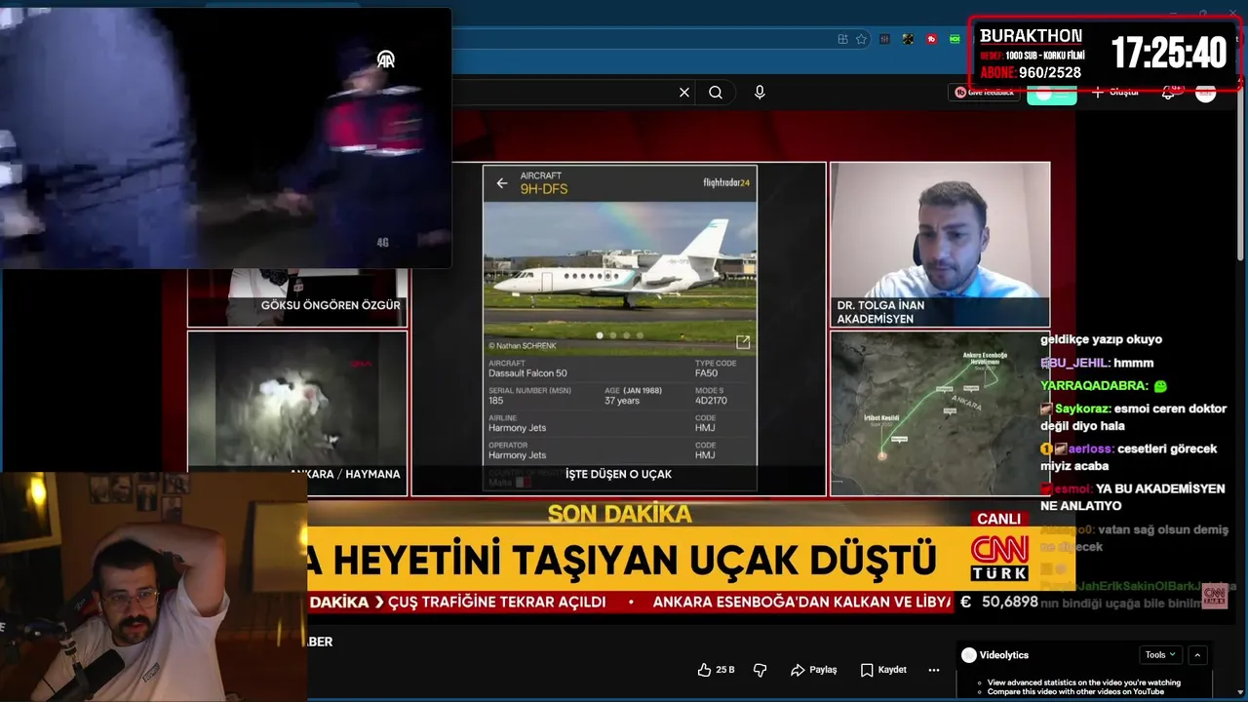Click Harmony Jets under AIRLINE
This screenshot has width=1248, height=702.
coord(517,427)
